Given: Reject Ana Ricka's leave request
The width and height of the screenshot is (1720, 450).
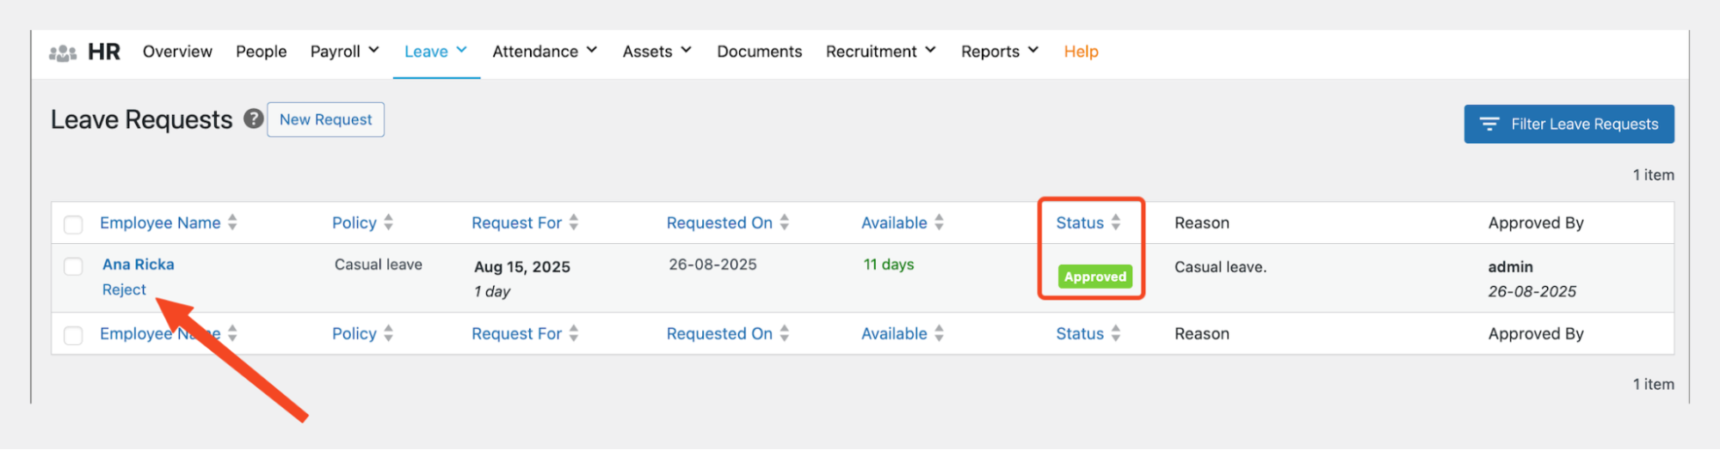Looking at the screenshot, I should click(x=124, y=290).
